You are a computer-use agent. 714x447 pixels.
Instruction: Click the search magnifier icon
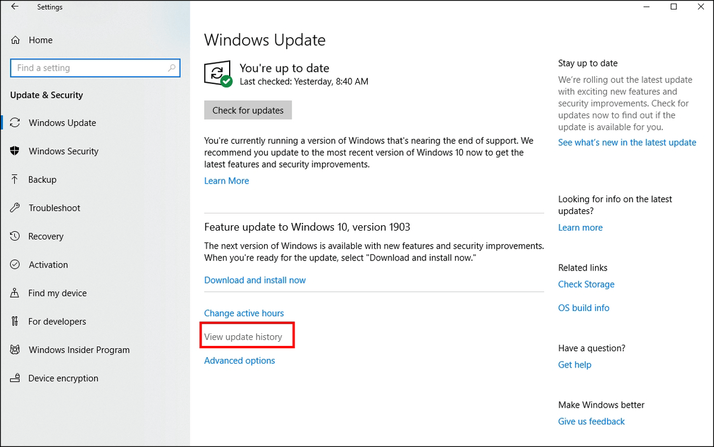tap(172, 68)
